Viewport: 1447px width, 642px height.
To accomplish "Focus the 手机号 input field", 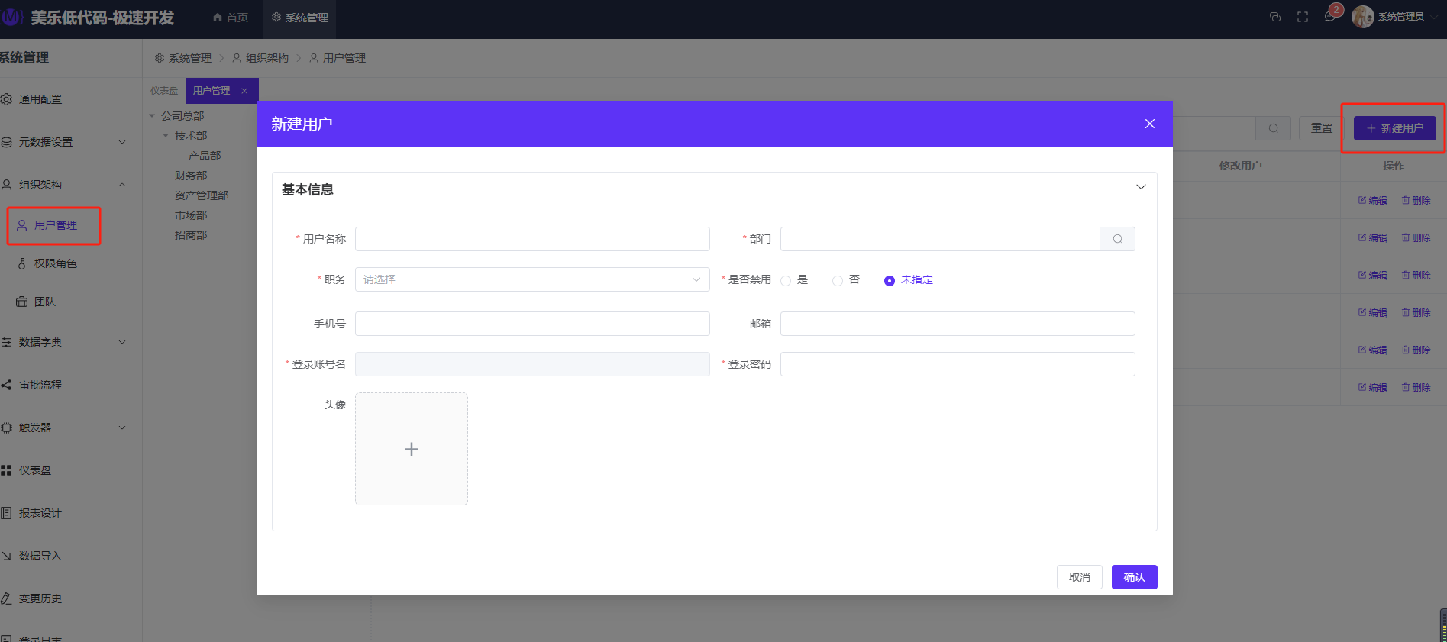I will click(x=532, y=324).
